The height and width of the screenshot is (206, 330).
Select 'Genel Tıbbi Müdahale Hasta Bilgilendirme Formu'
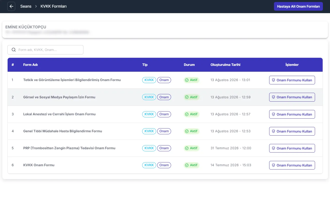63,131
